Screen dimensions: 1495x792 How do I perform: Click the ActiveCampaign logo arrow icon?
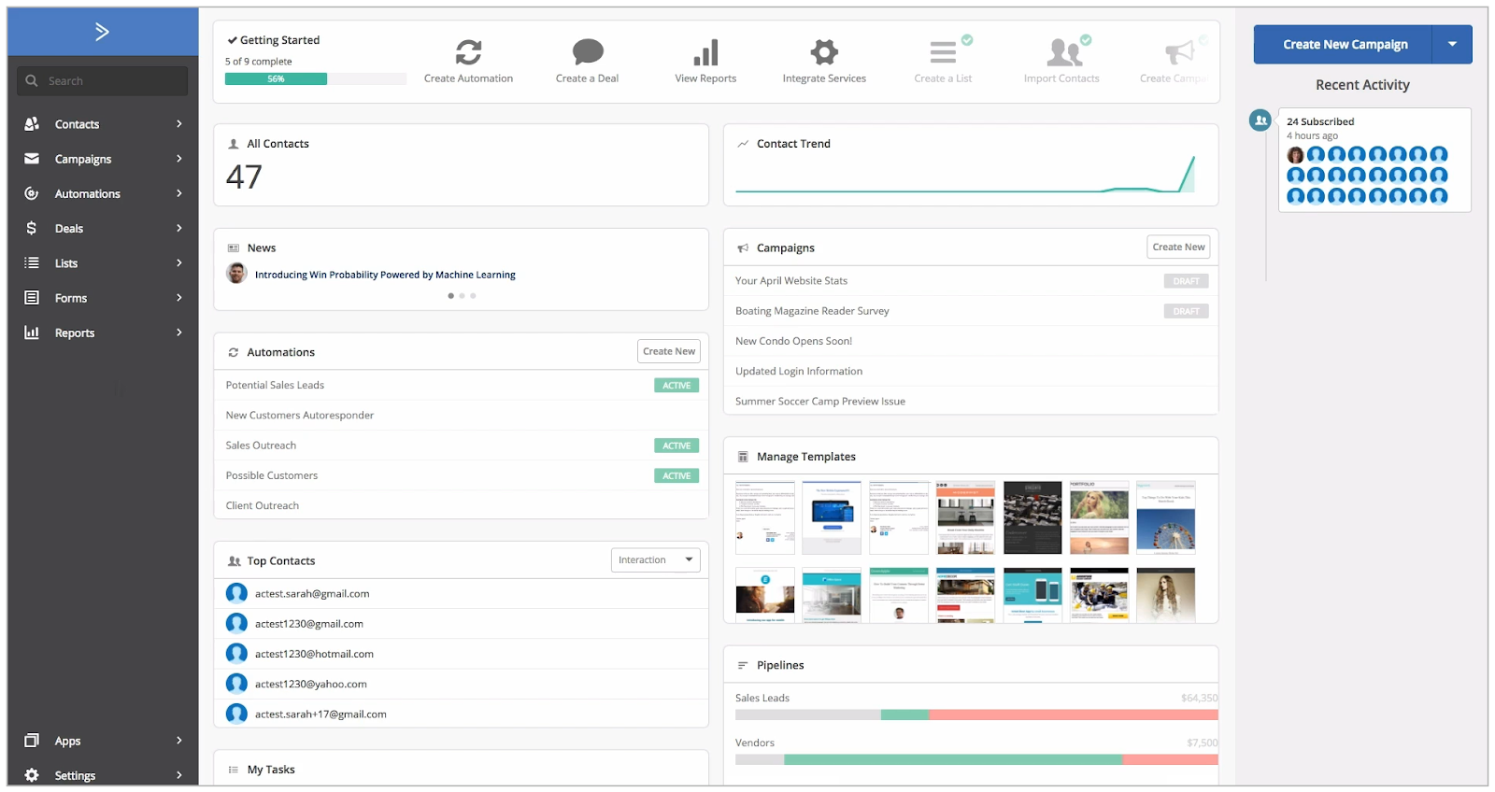point(102,32)
